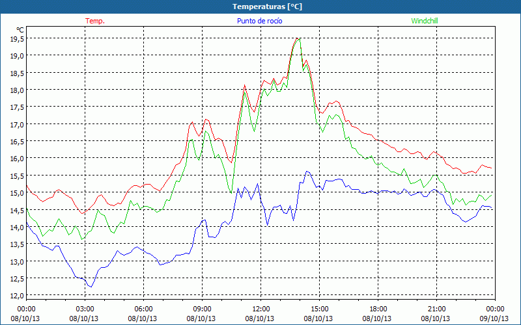This screenshot has height=325, width=521.
Task: Click the 12,0 value on the y-axis
Action: click(x=17, y=296)
